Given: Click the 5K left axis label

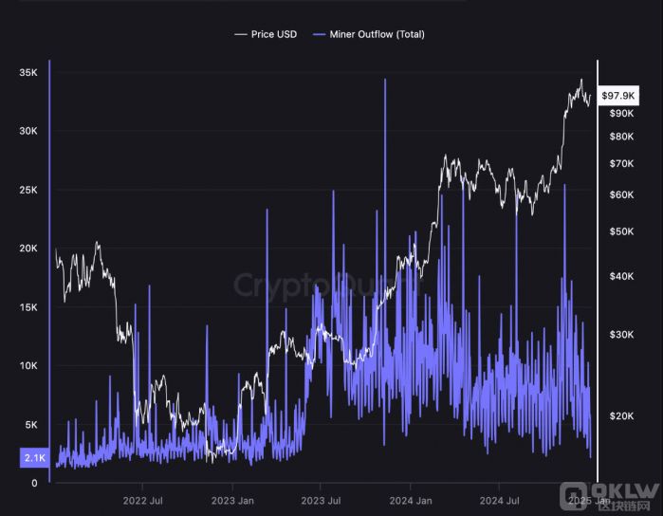Looking at the screenshot, I should [x=31, y=425].
